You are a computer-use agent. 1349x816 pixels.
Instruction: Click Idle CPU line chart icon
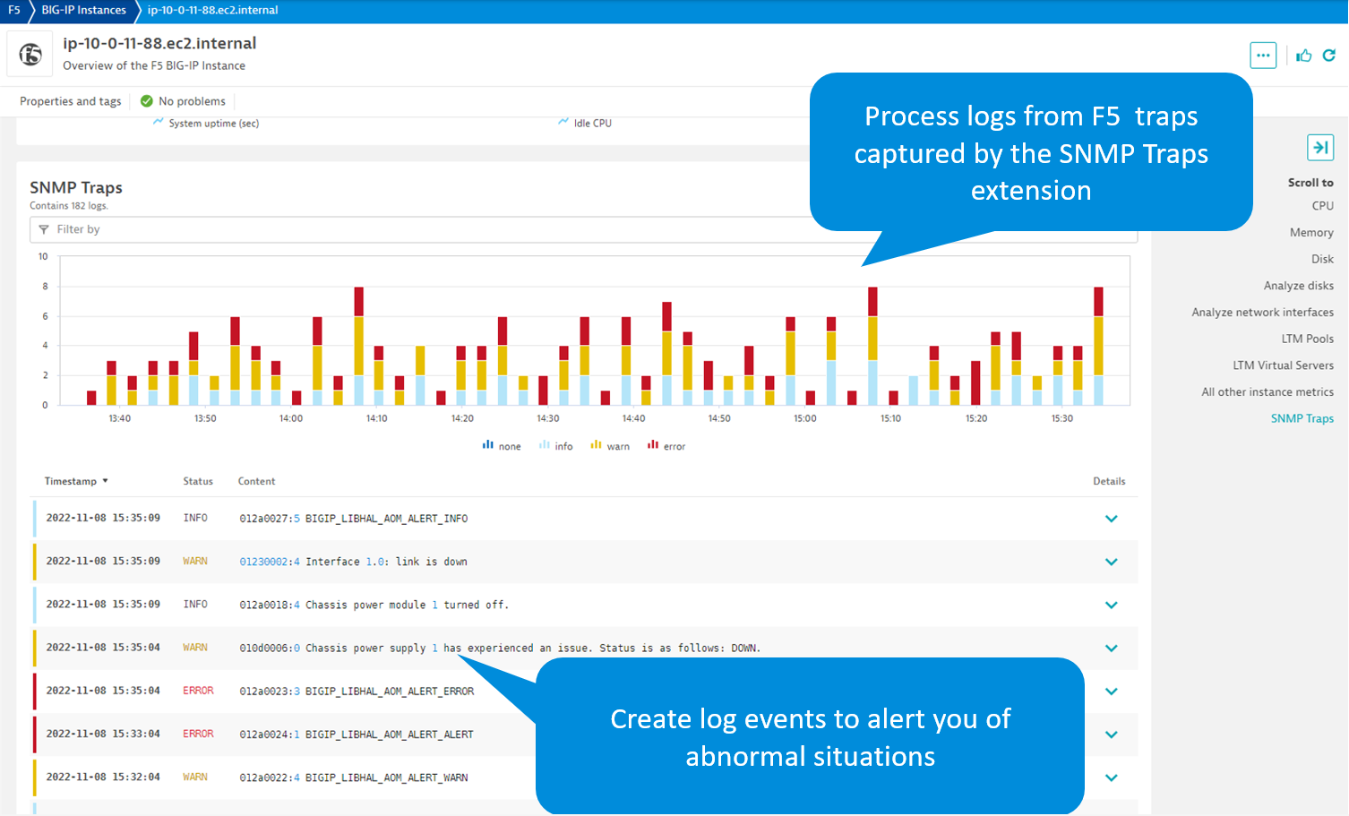(563, 121)
